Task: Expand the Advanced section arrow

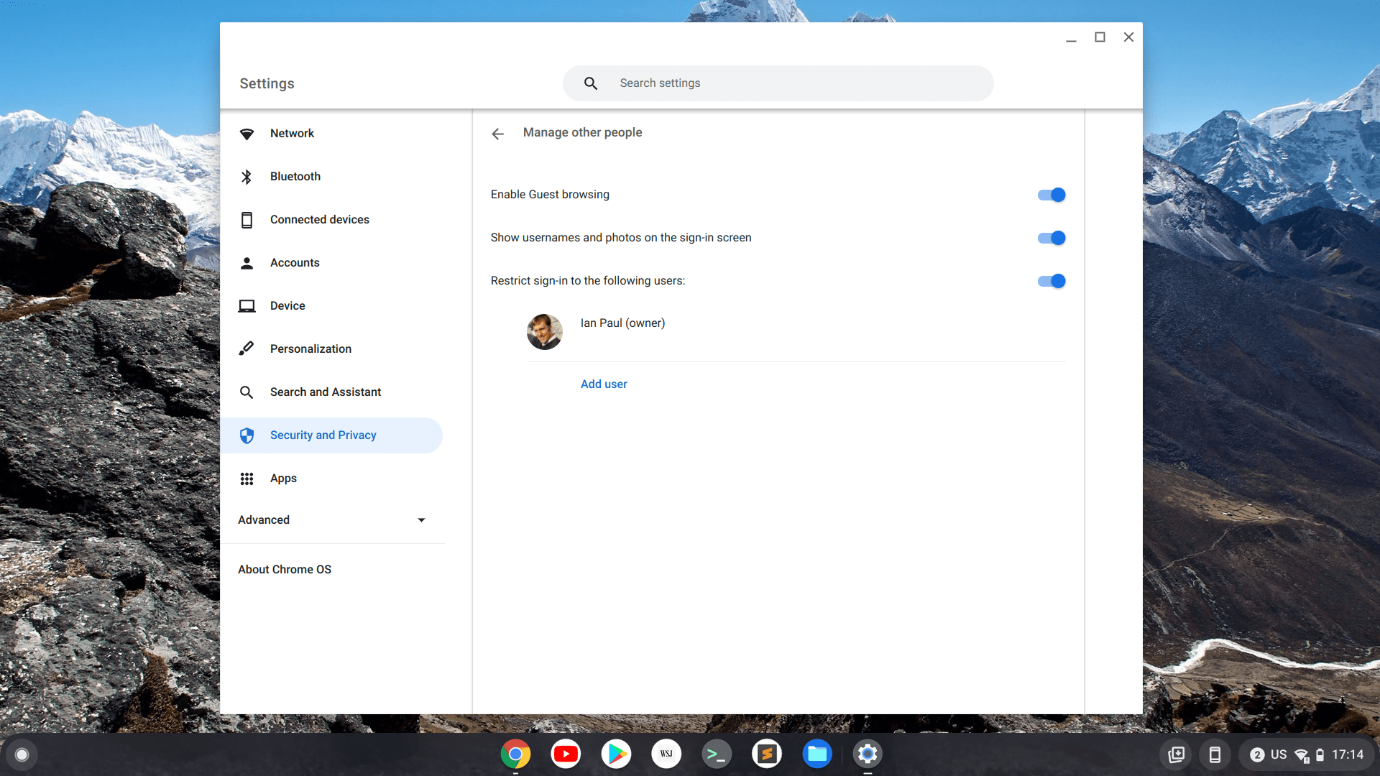Action: tap(421, 520)
